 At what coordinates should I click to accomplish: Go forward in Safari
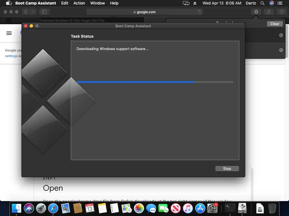pyautogui.click(x=33, y=12)
